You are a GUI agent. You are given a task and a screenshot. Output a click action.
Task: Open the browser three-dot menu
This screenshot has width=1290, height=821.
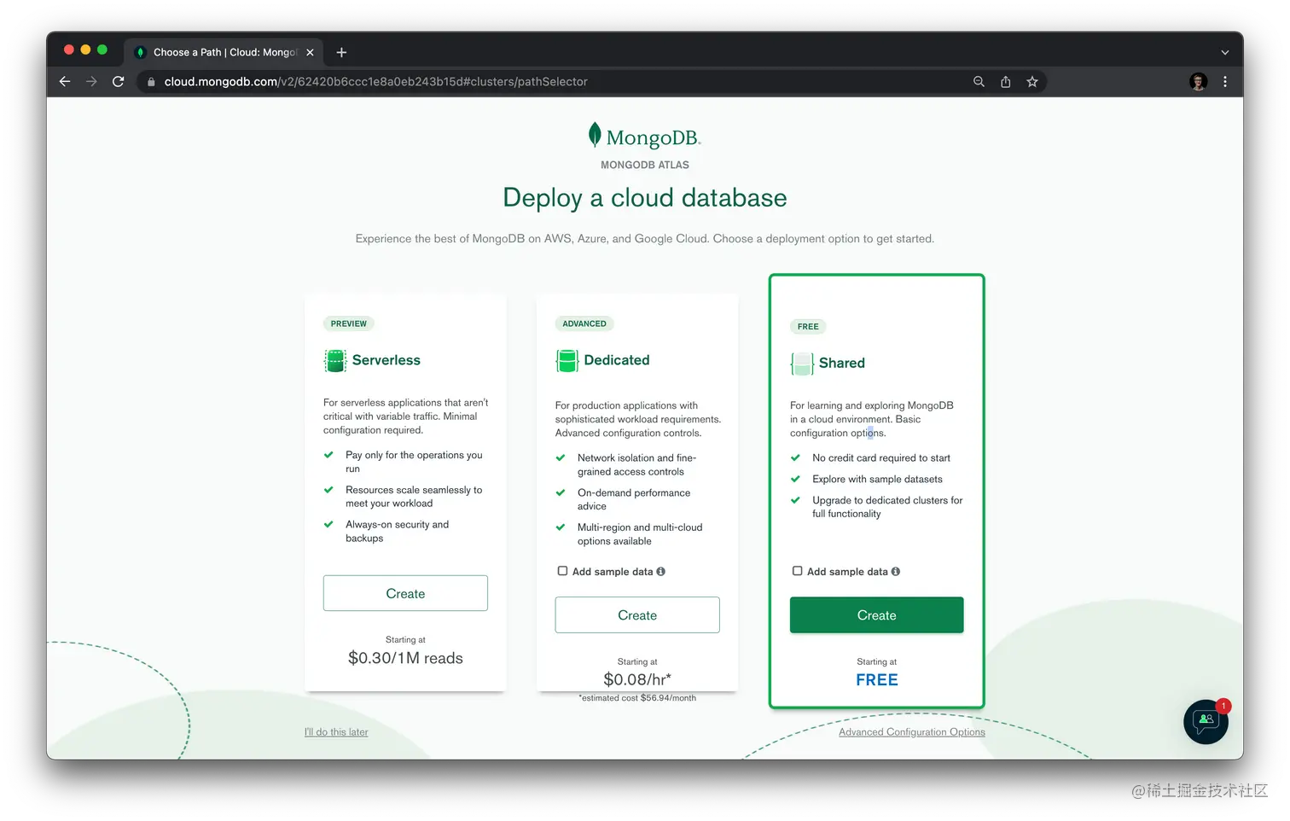(x=1225, y=81)
